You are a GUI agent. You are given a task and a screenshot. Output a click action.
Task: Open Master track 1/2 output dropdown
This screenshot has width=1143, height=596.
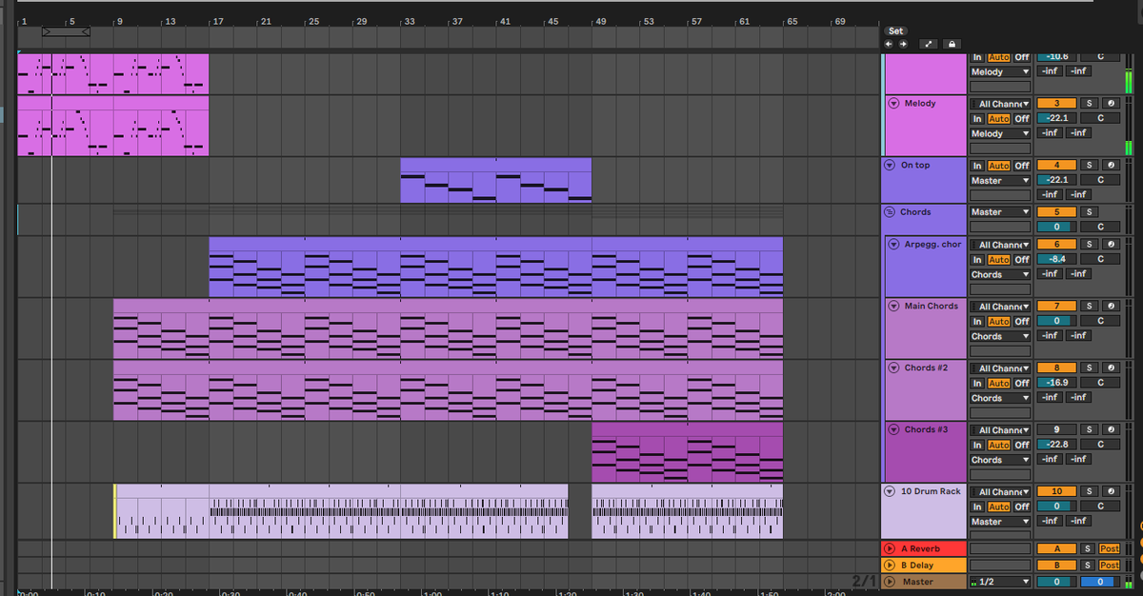coord(1000,581)
